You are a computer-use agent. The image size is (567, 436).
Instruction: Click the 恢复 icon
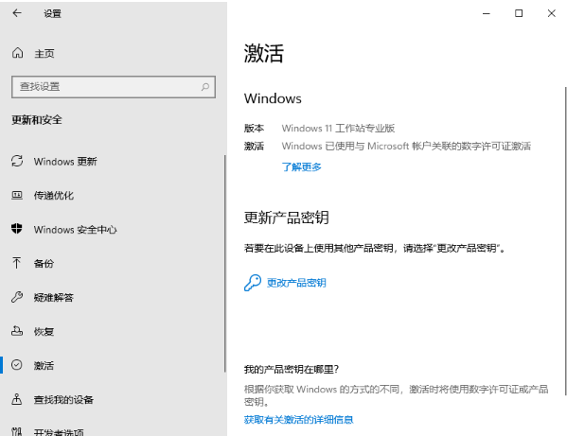[x=17, y=331]
